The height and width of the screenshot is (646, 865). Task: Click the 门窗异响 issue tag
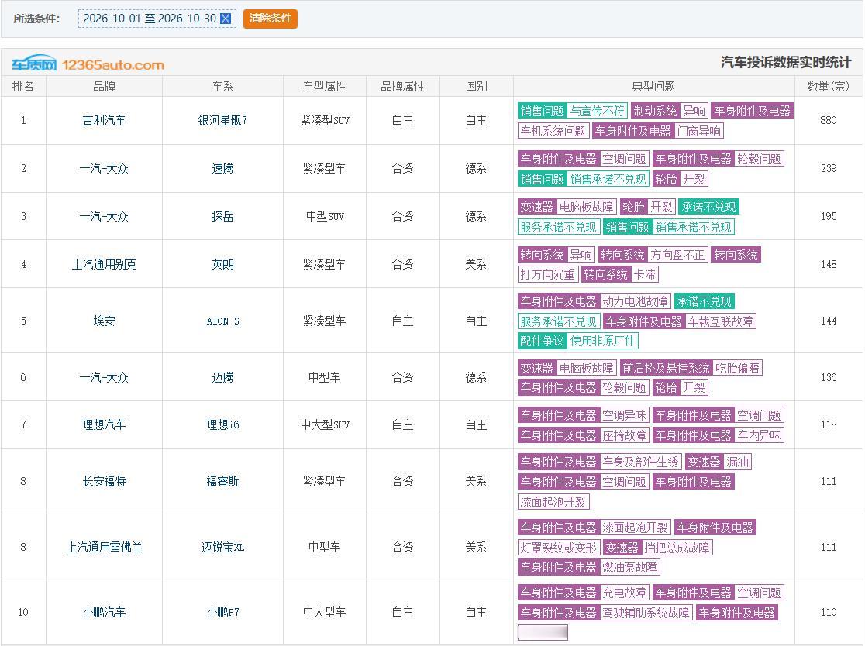coord(698,131)
